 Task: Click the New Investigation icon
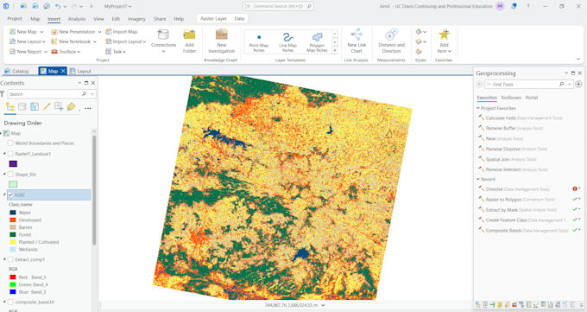[x=222, y=35]
